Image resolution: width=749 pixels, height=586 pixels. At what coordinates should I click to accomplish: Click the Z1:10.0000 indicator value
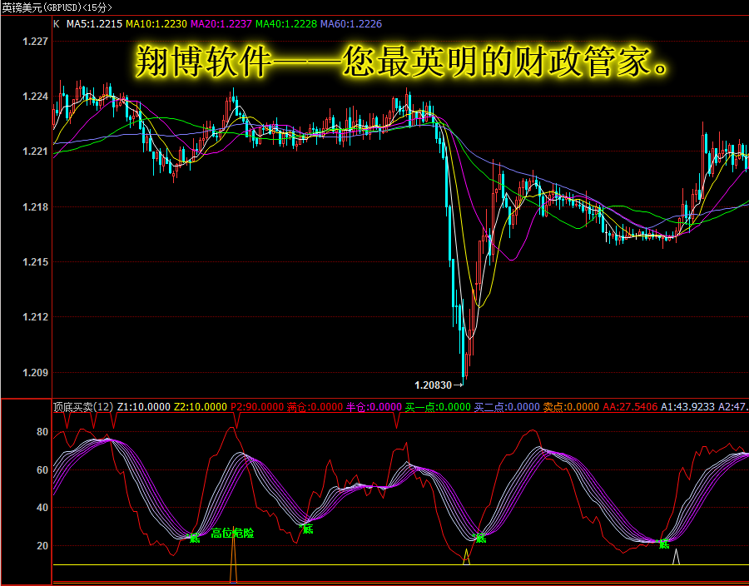tap(143, 407)
